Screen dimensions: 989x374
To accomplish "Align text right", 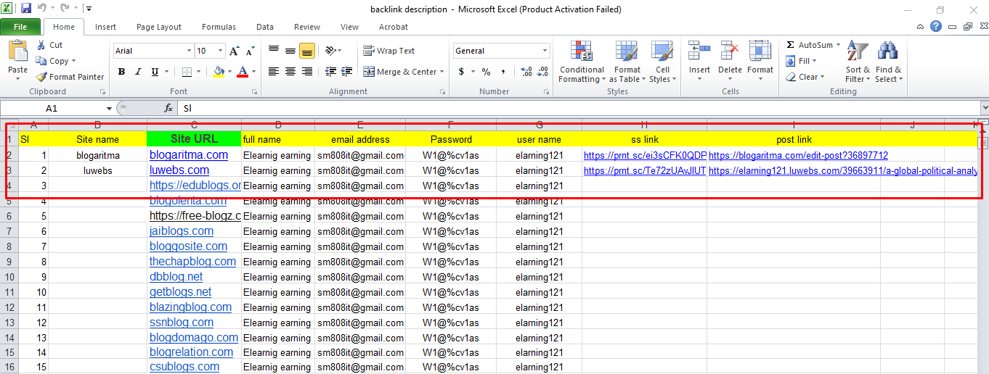I will tap(306, 72).
